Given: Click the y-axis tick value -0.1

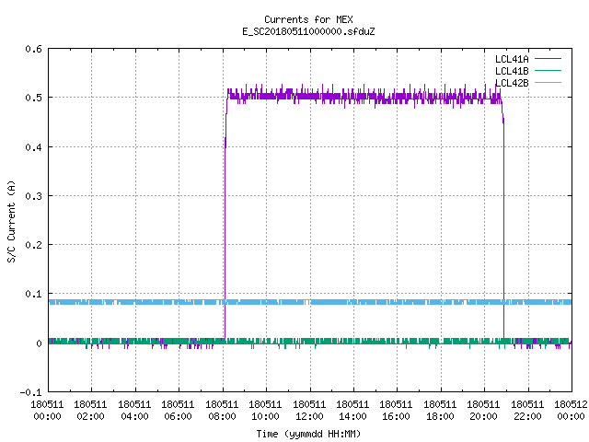Looking at the screenshot, I should click(x=30, y=392).
